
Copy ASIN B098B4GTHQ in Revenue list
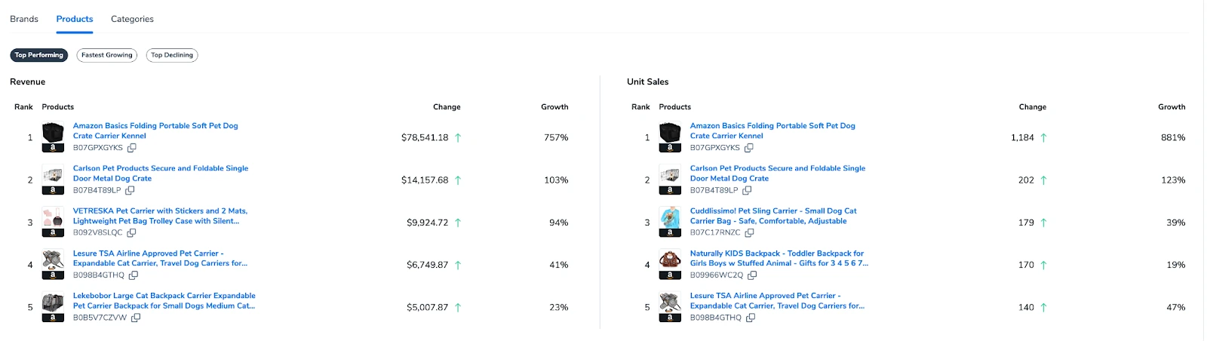pos(134,275)
